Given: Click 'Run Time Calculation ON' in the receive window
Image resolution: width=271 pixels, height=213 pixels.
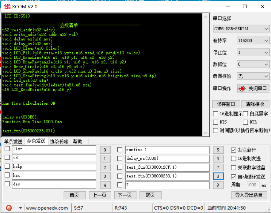Looking at the screenshot, I should coord(29,103).
